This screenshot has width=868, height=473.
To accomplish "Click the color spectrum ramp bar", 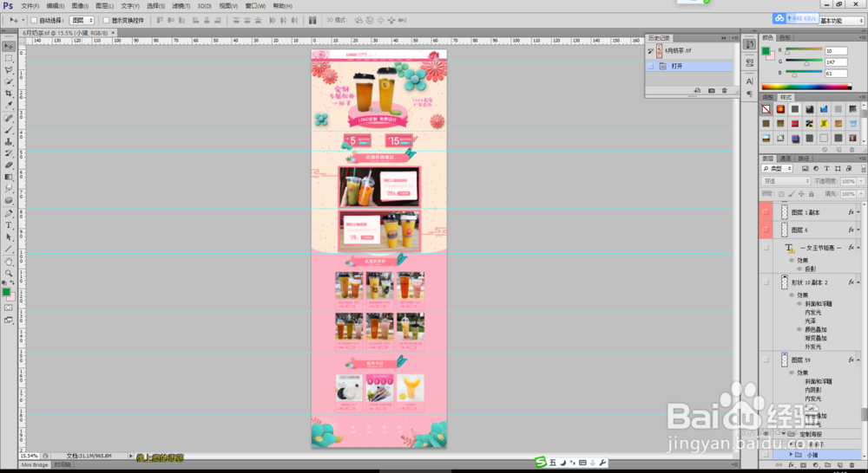I will 806,87.
